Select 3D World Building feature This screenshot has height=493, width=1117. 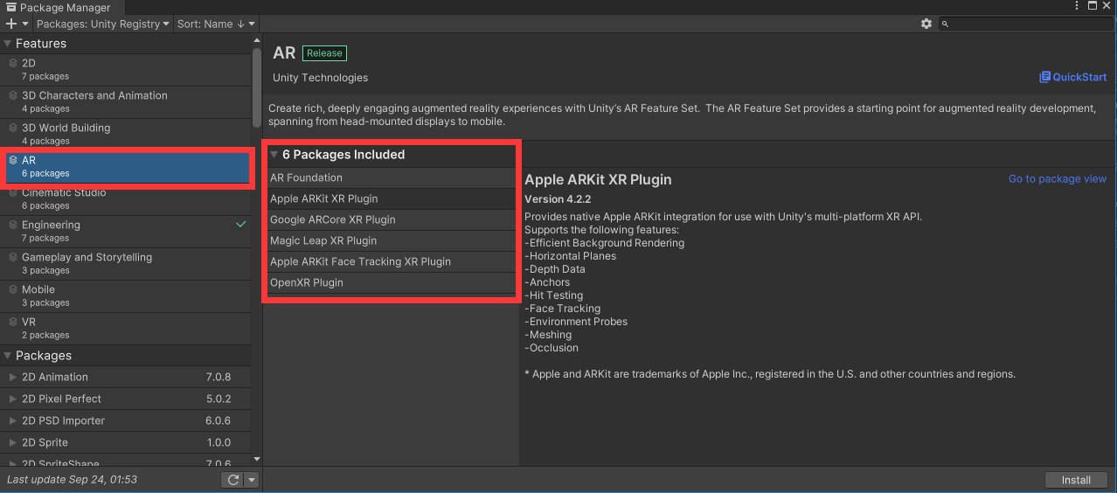click(x=126, y=135)
